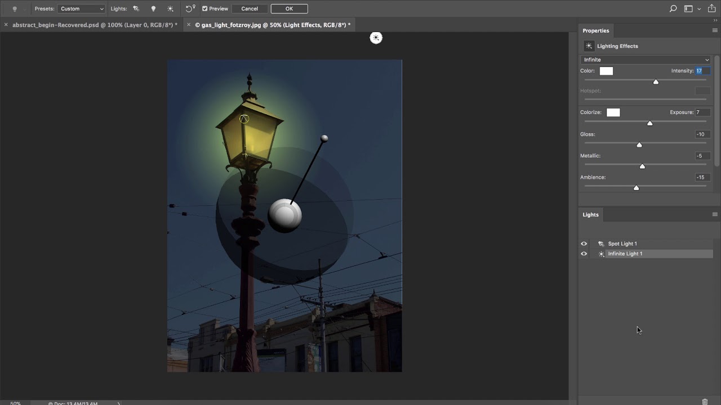Open the tool preset picker lightbulb
Viewport: 721px width, 405px height.
pyautogui.click(x=15, y=9)
